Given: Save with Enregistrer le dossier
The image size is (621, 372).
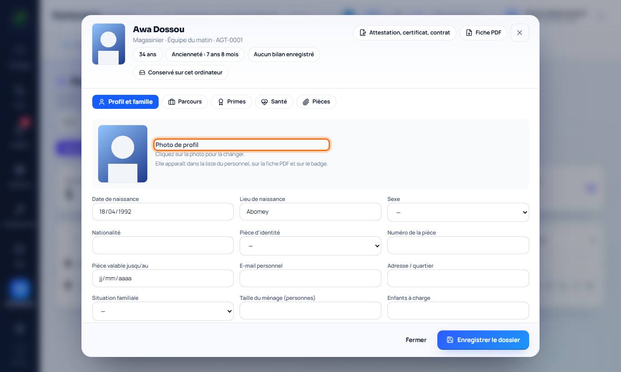Looking at the screenshot, I should (x=483, y=340).
